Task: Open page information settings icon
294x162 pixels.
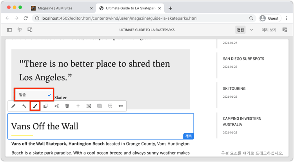Action: [x=20, y=30]
